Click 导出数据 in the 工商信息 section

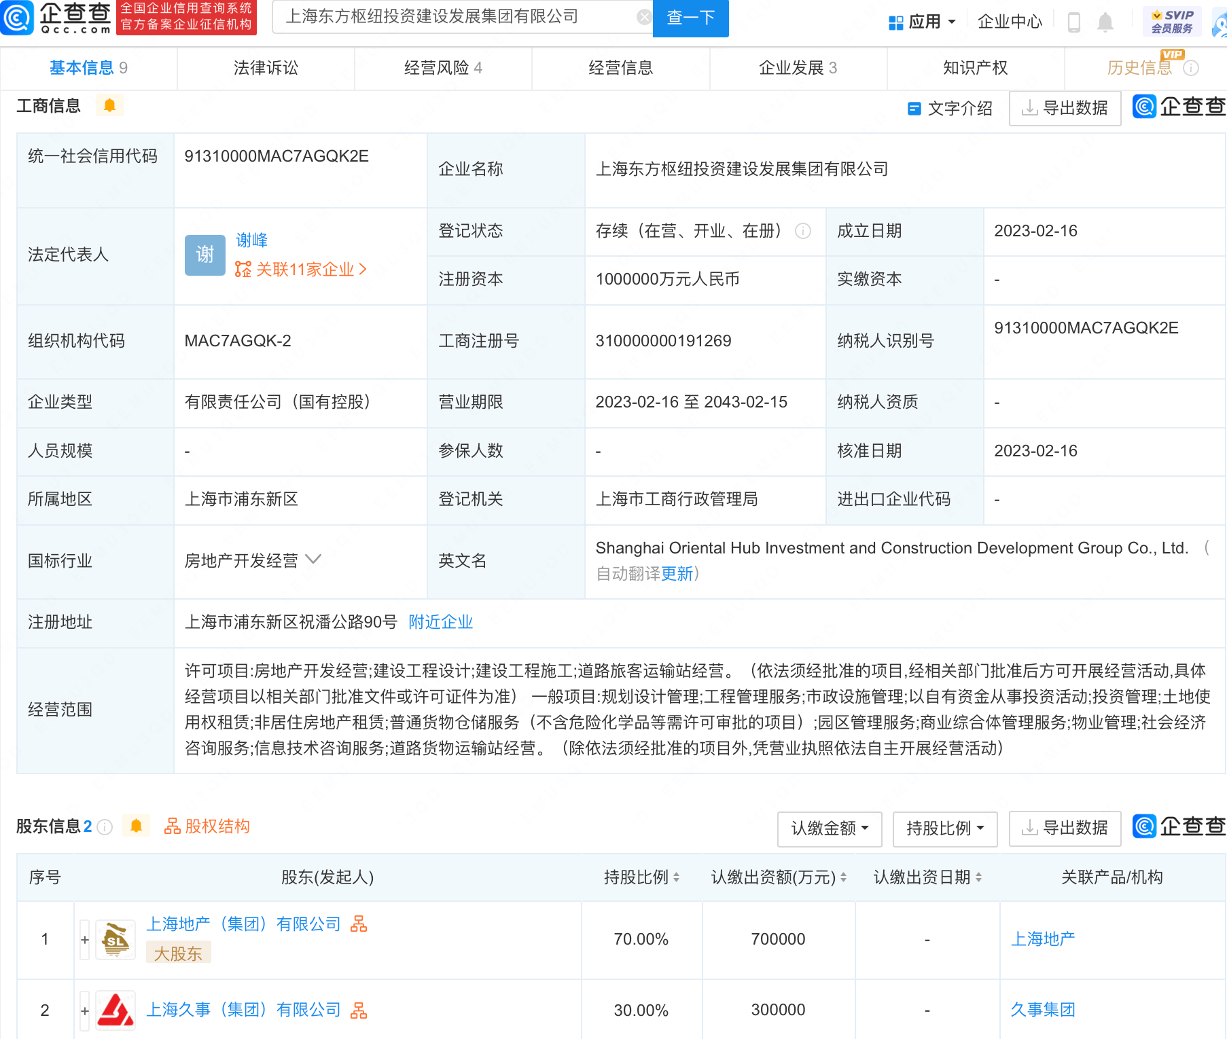pos(1065,108)
